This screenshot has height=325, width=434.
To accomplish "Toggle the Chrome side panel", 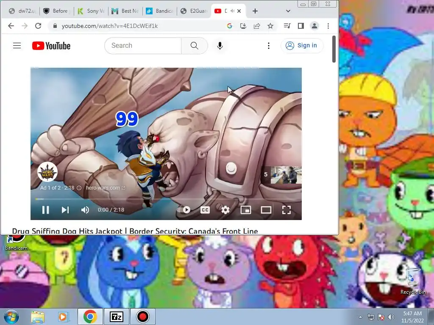I will (301, 26).
